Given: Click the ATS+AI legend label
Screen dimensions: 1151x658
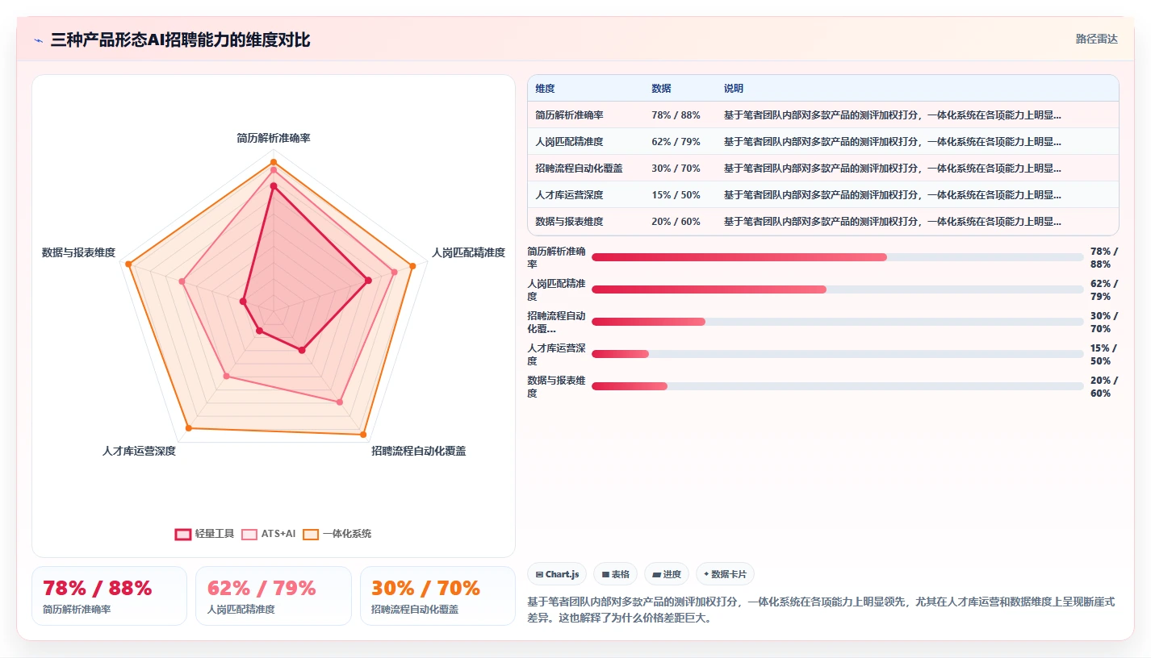Looking at the screenshot, I should [278, 534].
